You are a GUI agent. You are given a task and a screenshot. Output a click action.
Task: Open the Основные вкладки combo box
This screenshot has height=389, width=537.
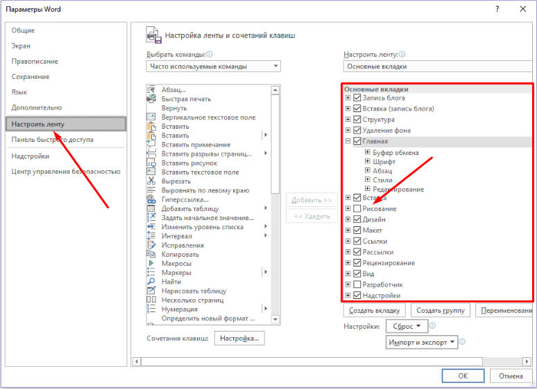(x=438, y=66)
